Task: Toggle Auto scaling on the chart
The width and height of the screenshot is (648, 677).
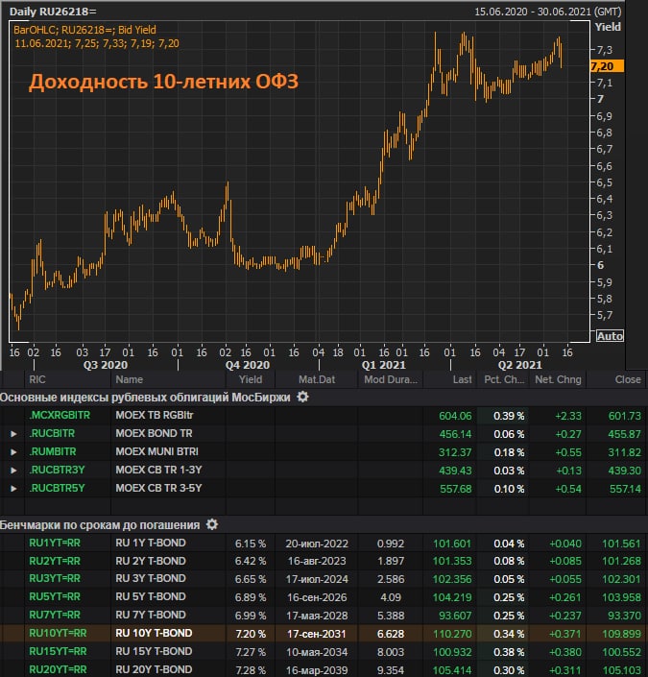Action: 610,336
